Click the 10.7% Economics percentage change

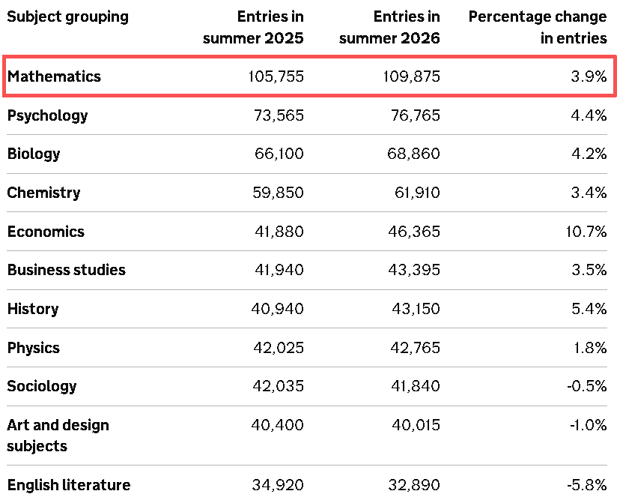tap(586, 232)
